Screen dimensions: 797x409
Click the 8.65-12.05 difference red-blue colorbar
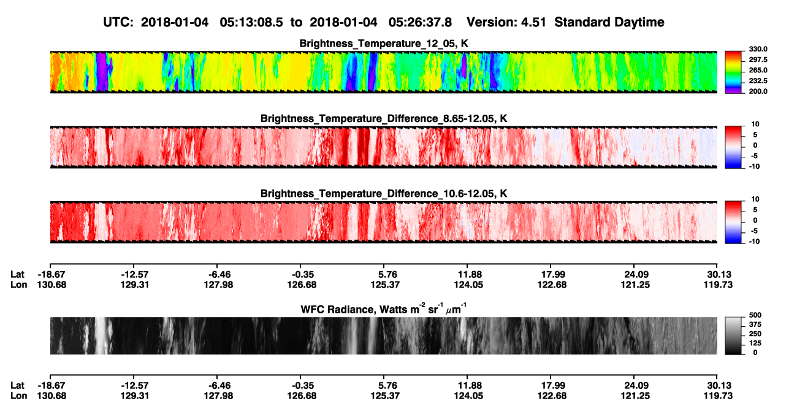point(733,147)
